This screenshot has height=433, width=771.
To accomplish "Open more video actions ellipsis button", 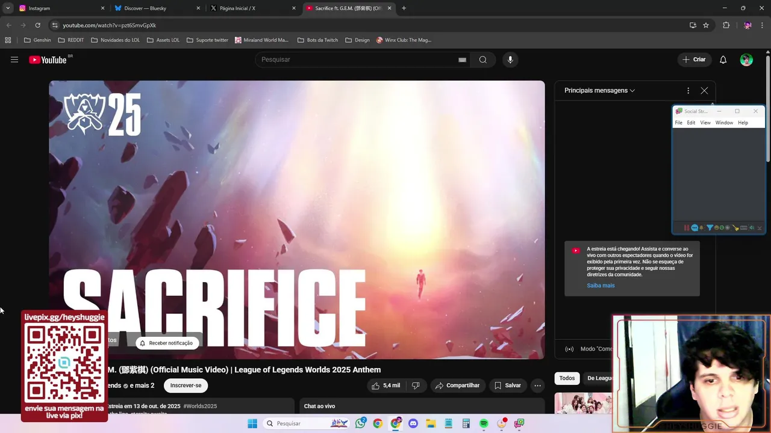I will tap(537, 385).
